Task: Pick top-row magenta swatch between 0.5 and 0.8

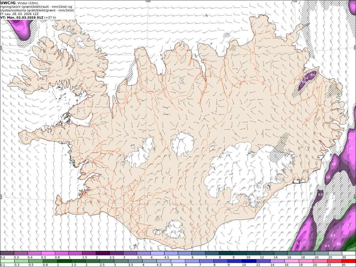Action: pyautogui.click(x=48, y=253)
